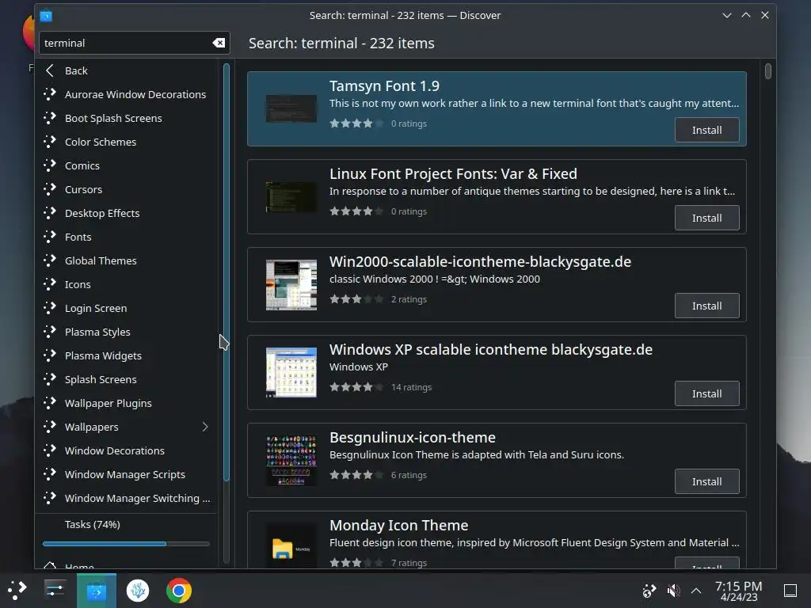Click the Login Screen category icon

(50, 308)
